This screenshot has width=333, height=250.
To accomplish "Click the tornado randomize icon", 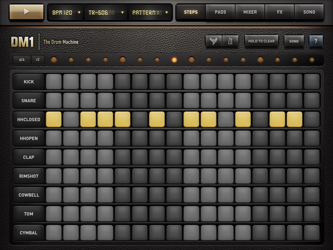I will coord(213,41).
